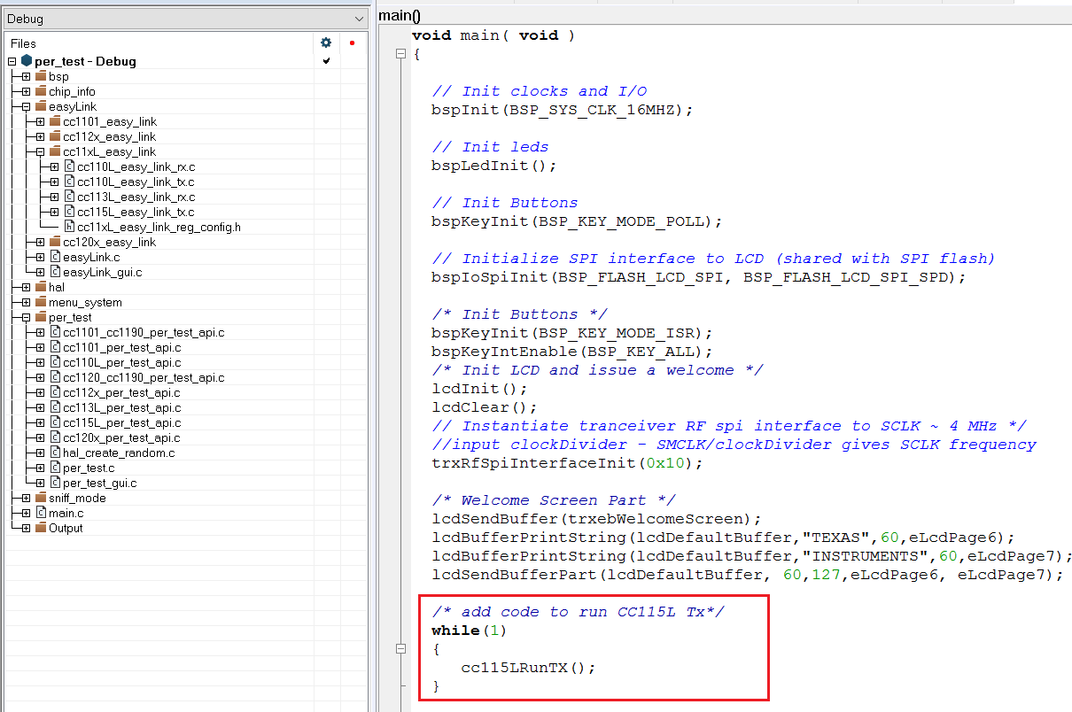Click the per_test folder icon

[41, 317]
